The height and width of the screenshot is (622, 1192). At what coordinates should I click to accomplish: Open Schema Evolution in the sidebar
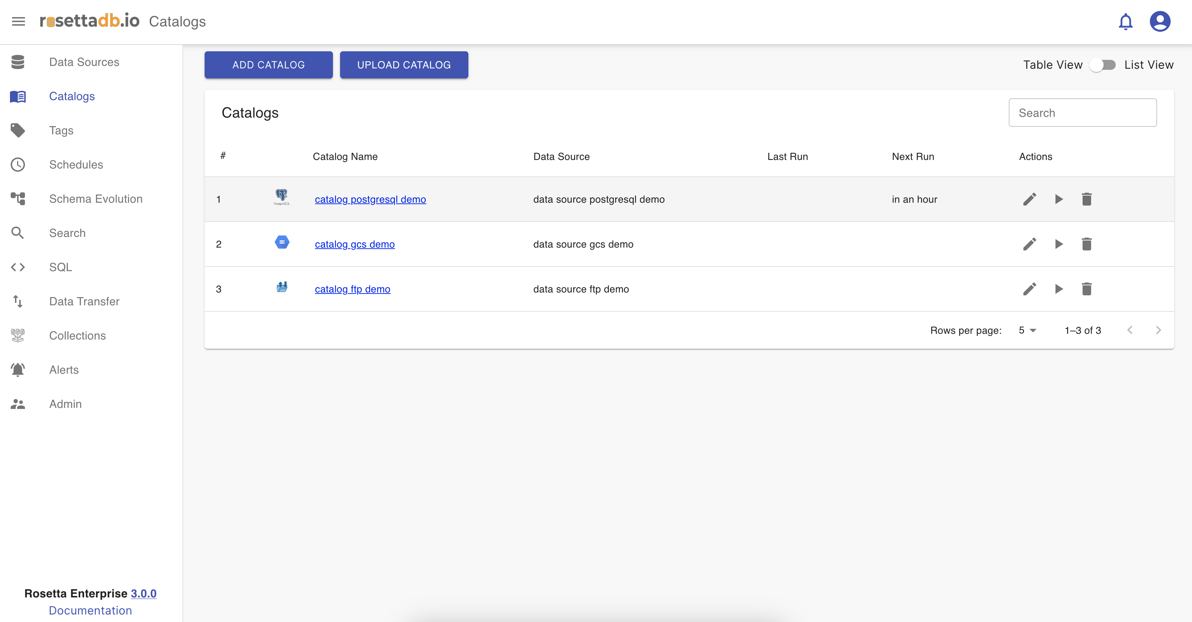95,199
